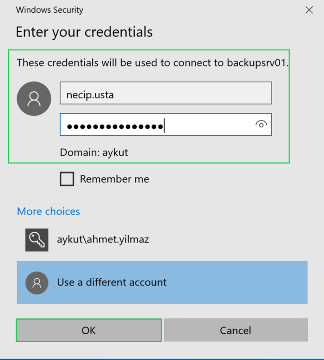
Task: Click the "Enter your credentials" heading
Action: point(84,32)
